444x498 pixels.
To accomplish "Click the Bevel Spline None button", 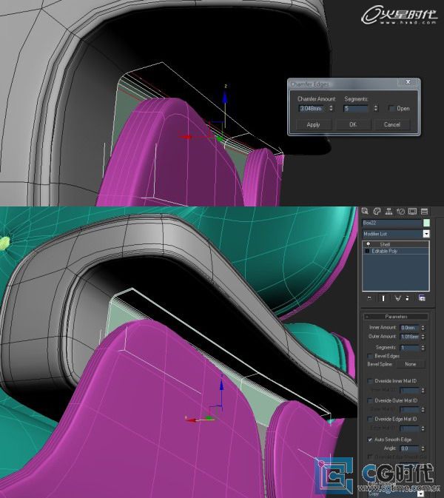I will [411, 364].
